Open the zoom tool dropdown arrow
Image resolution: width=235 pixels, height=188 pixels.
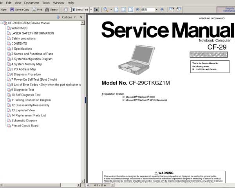111,9
